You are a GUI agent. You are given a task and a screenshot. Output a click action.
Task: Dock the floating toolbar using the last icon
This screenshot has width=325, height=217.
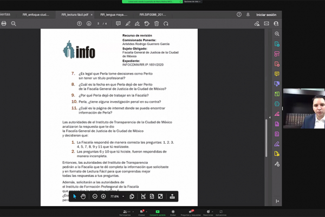click(172, 196)
